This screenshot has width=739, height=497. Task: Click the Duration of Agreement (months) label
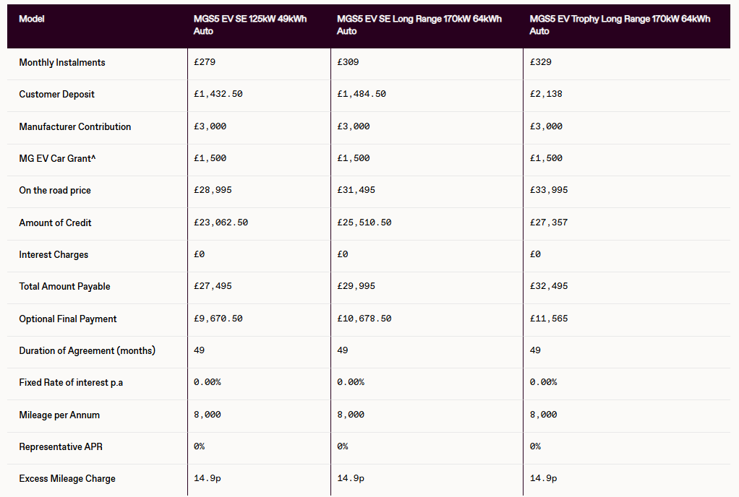(x=87, y=351)
